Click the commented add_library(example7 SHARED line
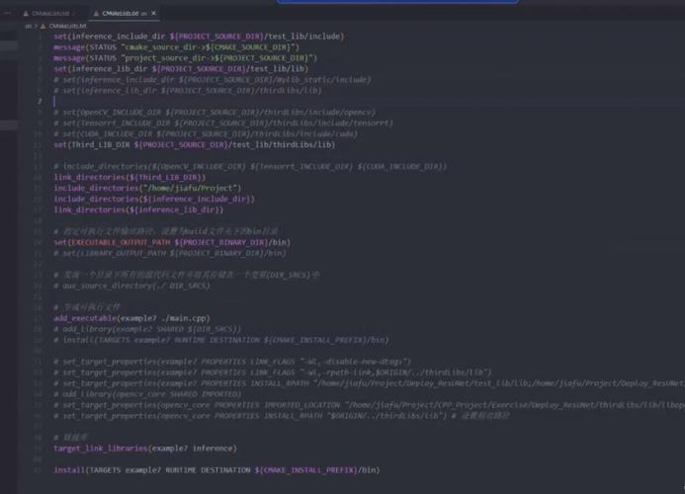 pos(147,329)
